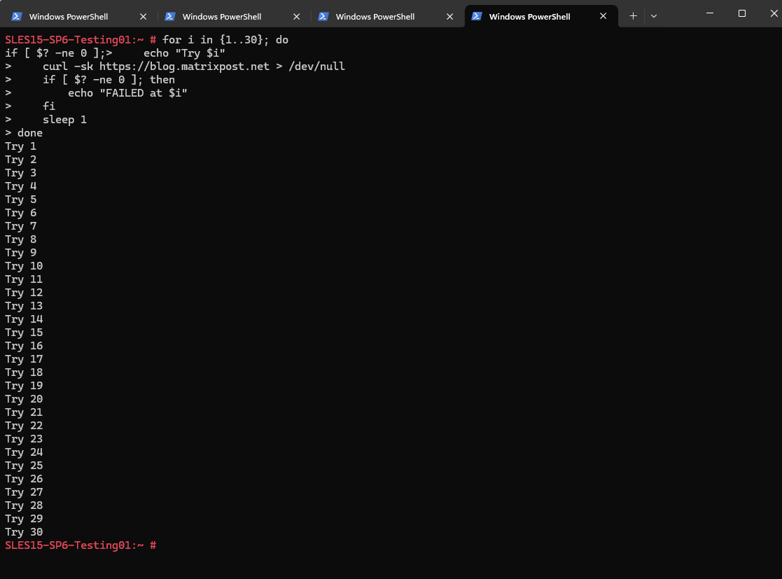This screenshot has height=579, width=782.
Task: Minimize the Windows Terminal window
Action: click(709, 13)
